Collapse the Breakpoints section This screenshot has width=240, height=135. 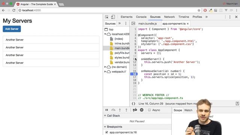coord(105,127)
